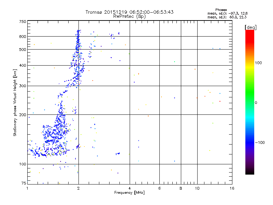Viewport: 273px width, 205px height.
Task: Click the x-axis tick label '16'
Action: pos(232,188)
